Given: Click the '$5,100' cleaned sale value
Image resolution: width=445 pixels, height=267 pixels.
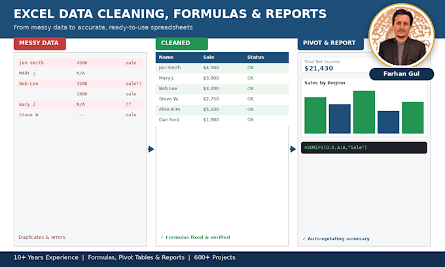Looking at the screenshot, I should tap(211, 109).
